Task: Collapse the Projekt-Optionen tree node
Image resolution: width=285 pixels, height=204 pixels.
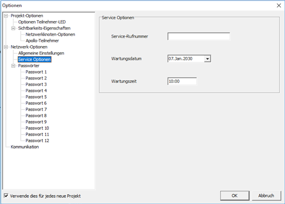Action: coord(6,16)
